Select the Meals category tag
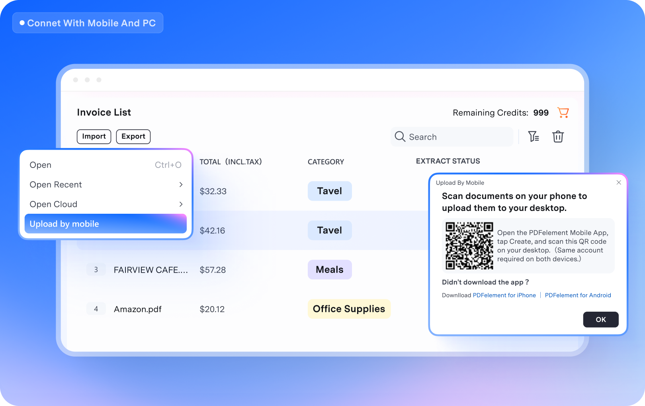 tap(329, 269)
